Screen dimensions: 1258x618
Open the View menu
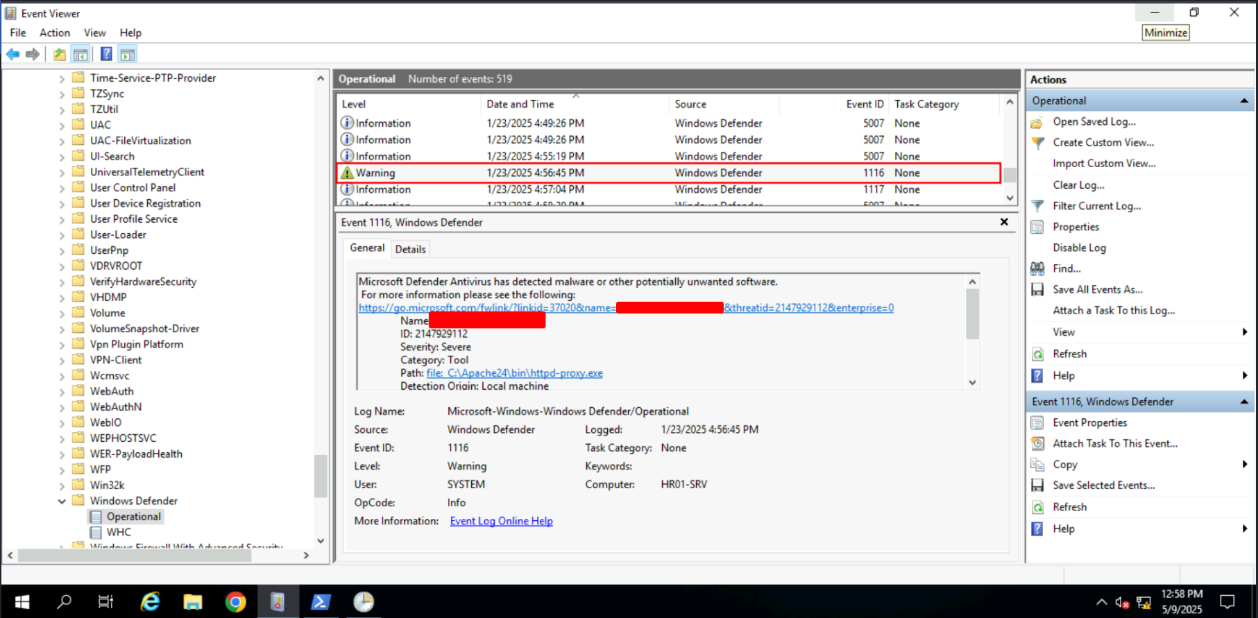coord(95,33)
